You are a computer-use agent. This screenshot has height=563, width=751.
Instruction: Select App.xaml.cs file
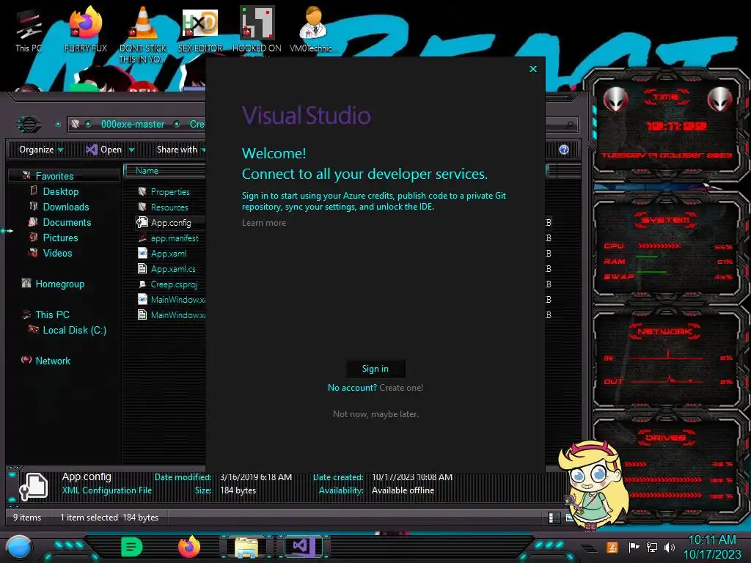click(x=173, y=268)
